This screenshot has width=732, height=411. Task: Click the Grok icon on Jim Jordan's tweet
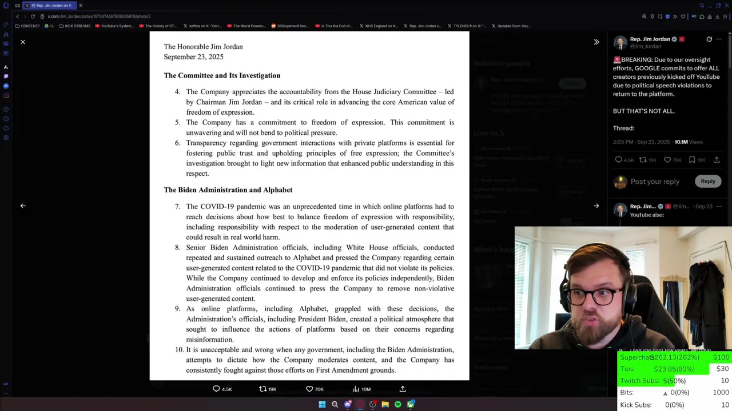(709, 39)
